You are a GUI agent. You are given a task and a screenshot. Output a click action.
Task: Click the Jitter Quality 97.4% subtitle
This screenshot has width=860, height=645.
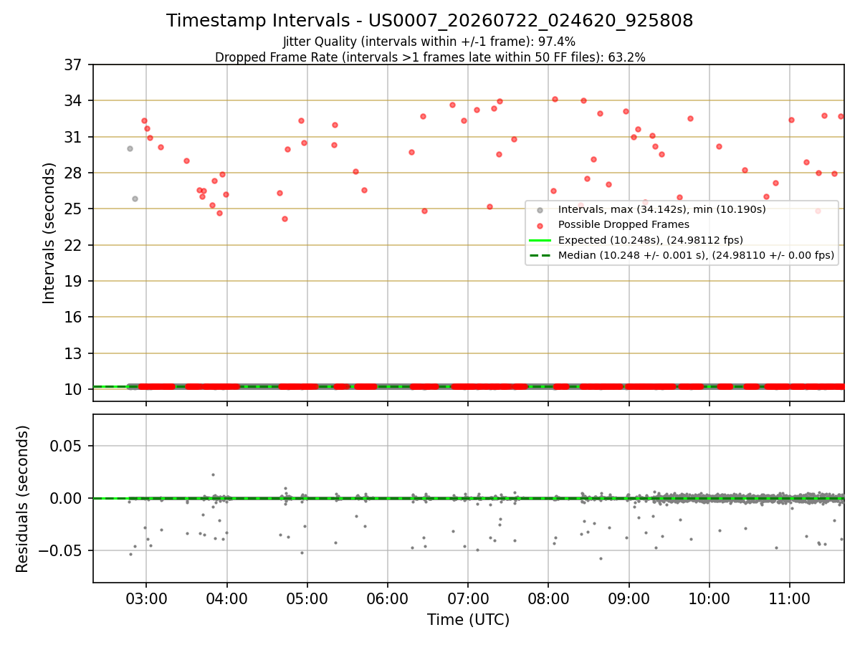[429, 42]
